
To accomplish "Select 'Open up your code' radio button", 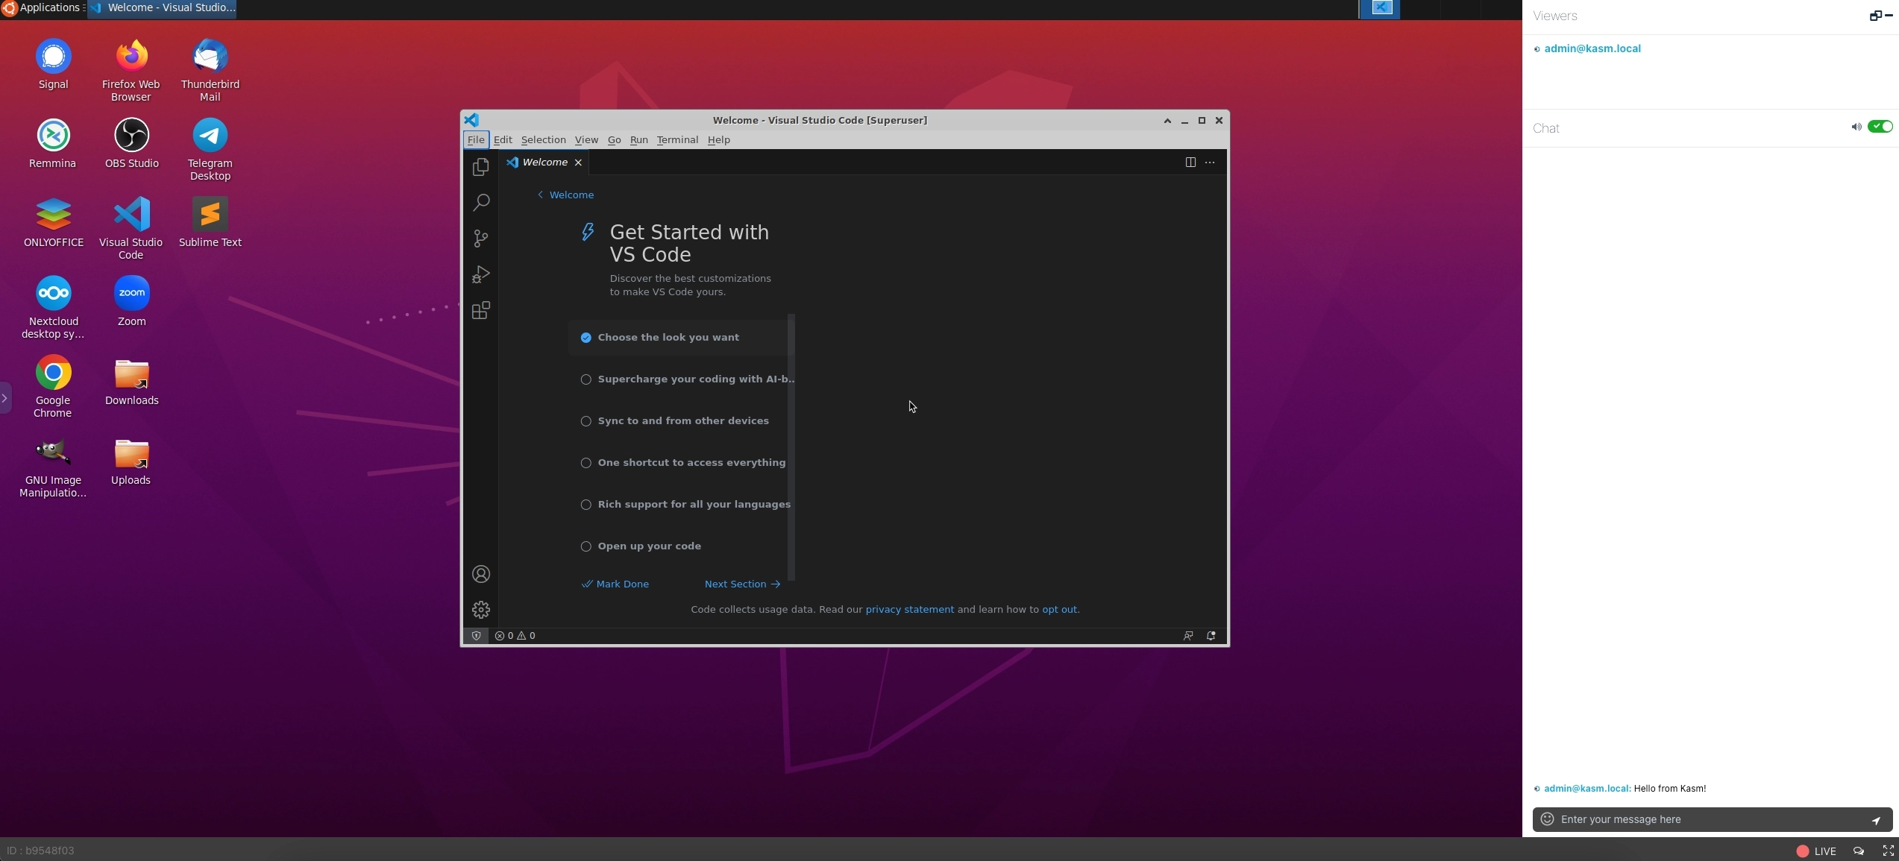I will point(586,546).
